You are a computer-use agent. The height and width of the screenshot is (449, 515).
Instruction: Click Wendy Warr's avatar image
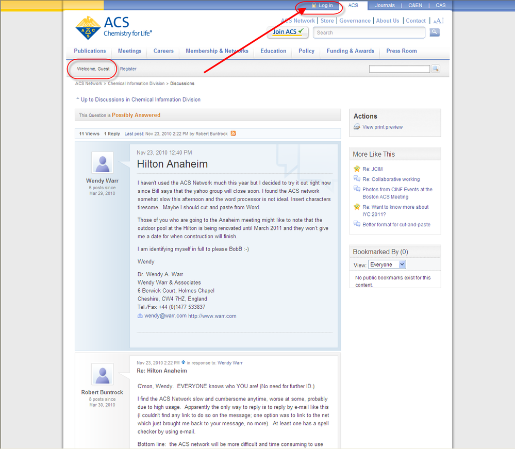102,162
